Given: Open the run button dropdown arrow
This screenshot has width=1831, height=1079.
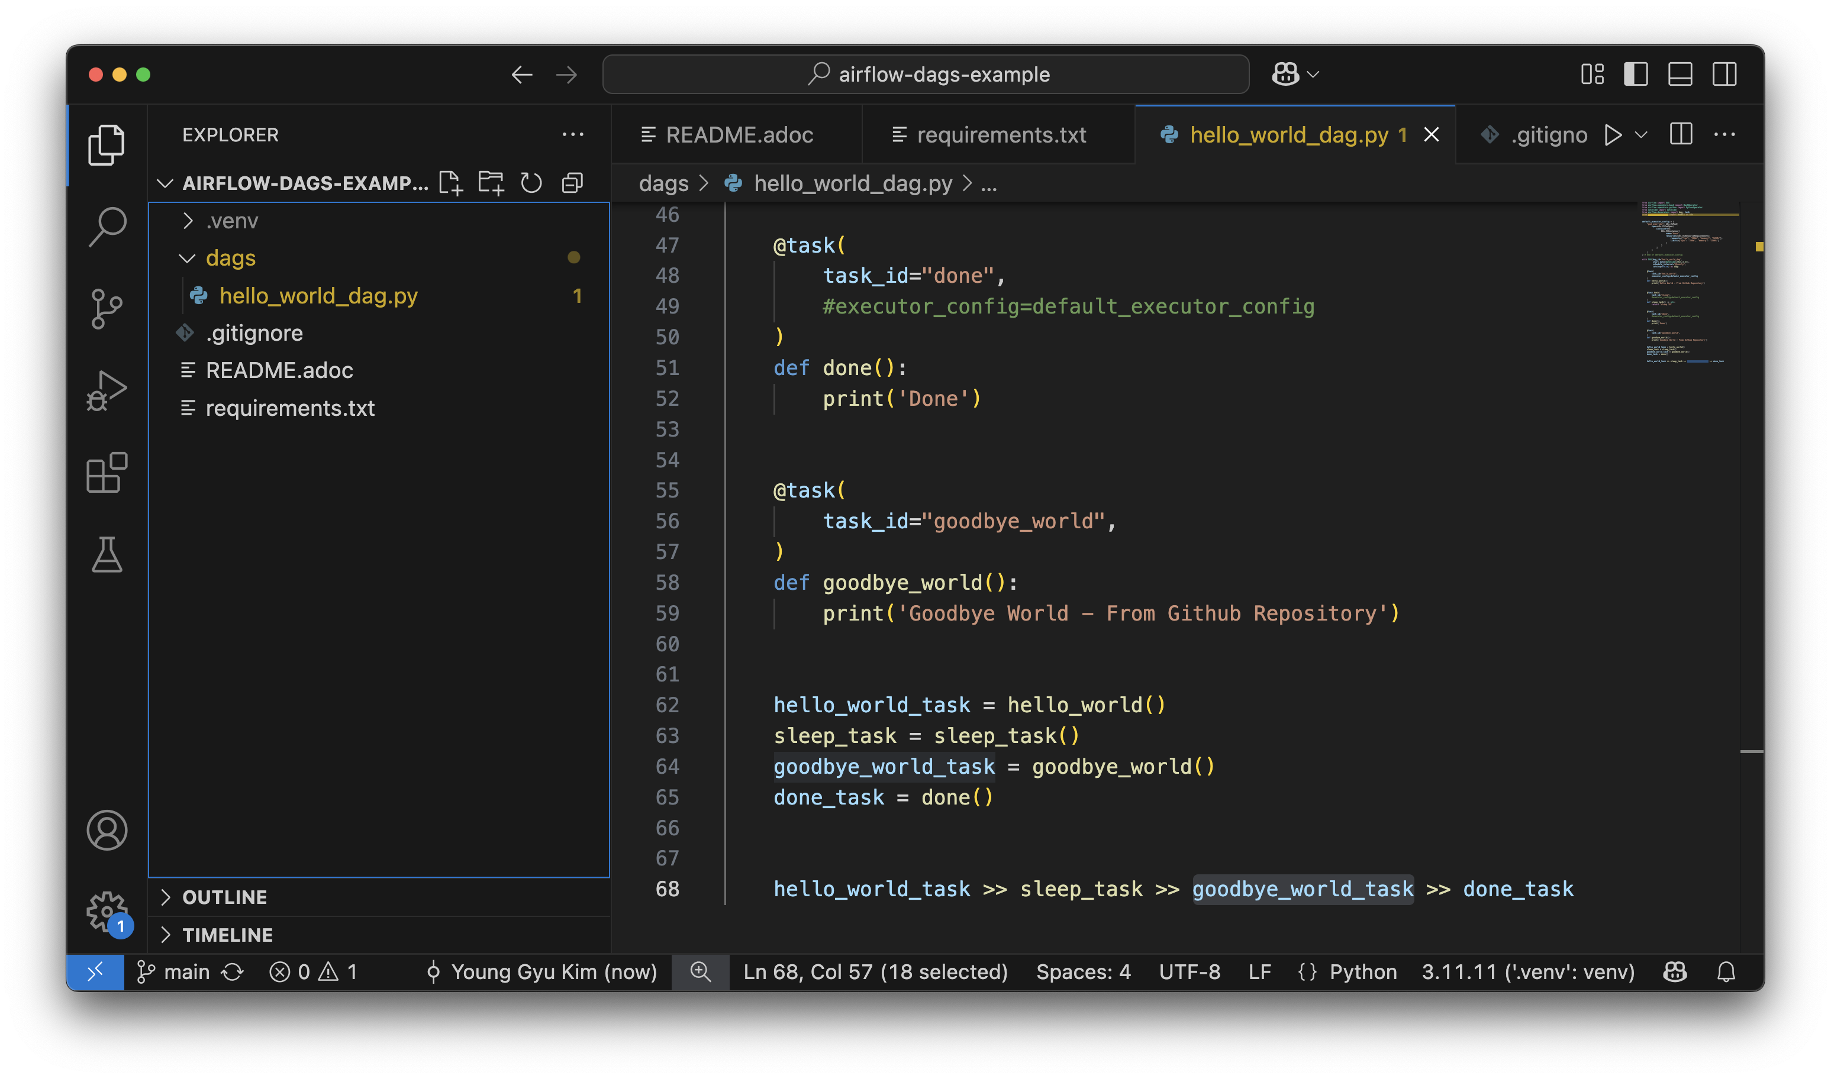Looking at the screenshot, I should 1641,134.
